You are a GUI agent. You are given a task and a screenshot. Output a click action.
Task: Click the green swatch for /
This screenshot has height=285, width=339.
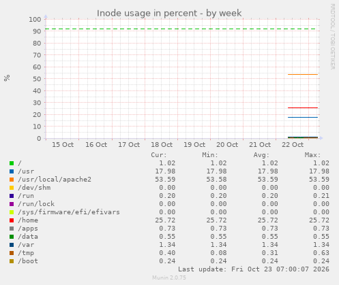12,163
